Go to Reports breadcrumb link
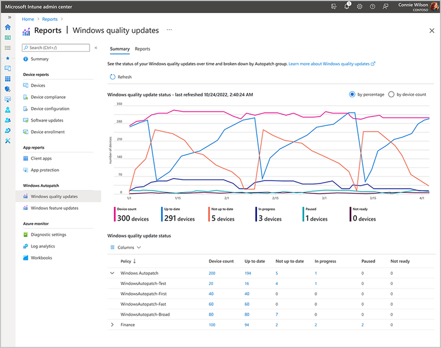441x348 pixels. (x=50, y=19)
